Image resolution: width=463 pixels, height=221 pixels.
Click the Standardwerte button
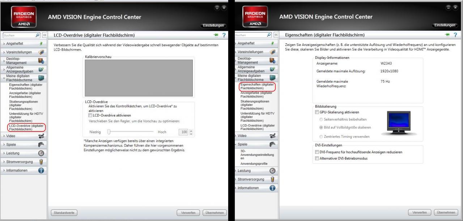[x=64, y=213]
